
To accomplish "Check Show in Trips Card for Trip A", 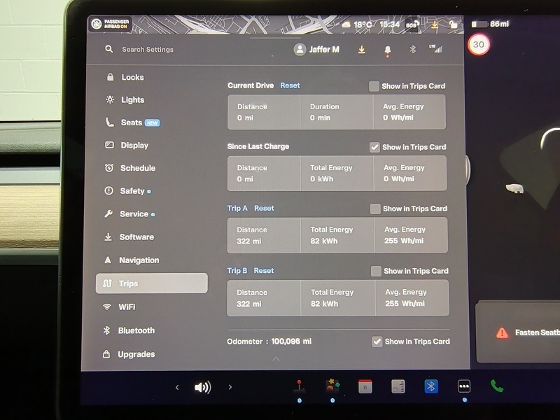I will (375, 209).
